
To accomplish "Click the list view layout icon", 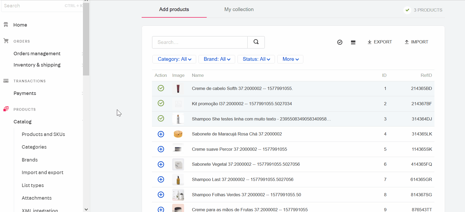I will click(353, 42).
